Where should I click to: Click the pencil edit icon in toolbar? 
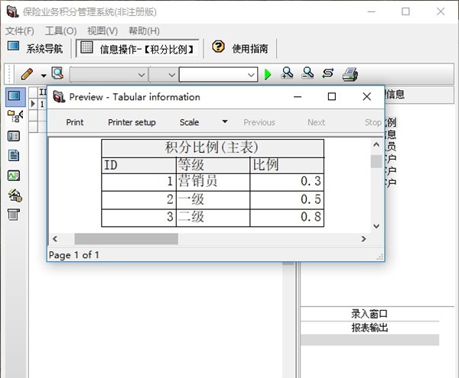pos(27,74)
